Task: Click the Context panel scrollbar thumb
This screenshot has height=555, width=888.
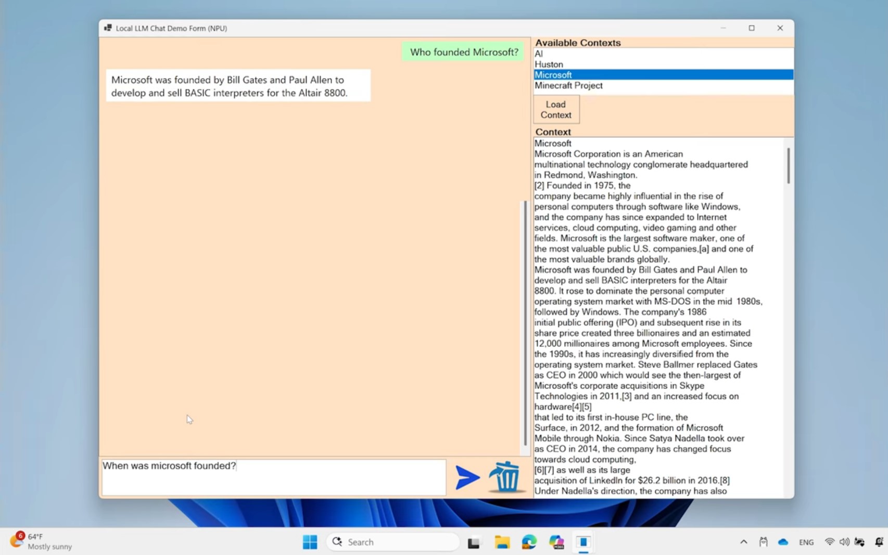Action: [789, 165]
